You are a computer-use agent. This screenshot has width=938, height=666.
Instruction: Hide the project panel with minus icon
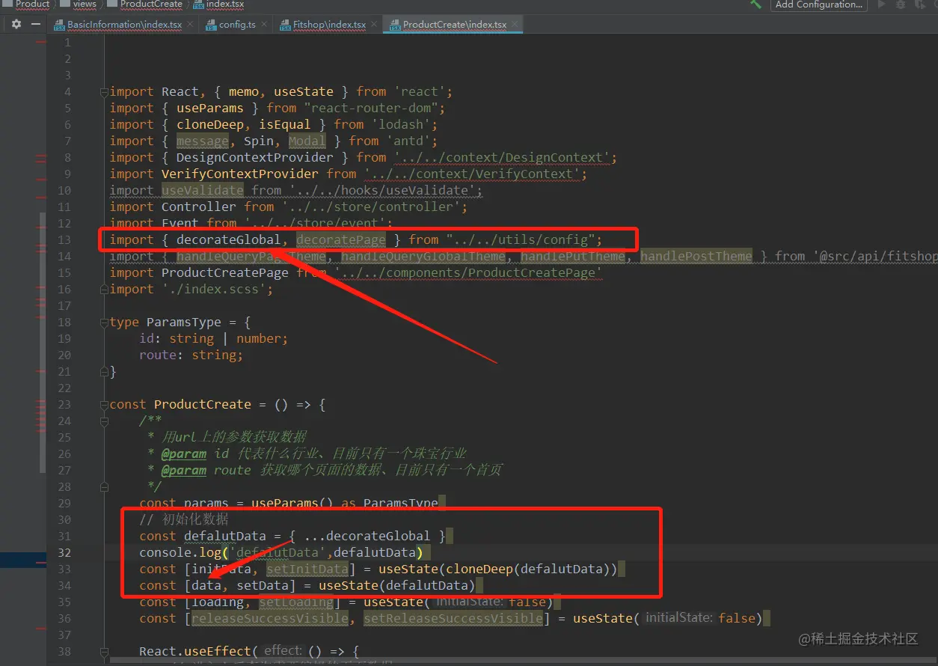(x=36, y=24)
